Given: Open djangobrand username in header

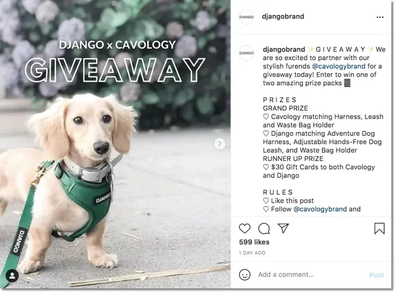Looking at the screenshot, I should [283, 17].
